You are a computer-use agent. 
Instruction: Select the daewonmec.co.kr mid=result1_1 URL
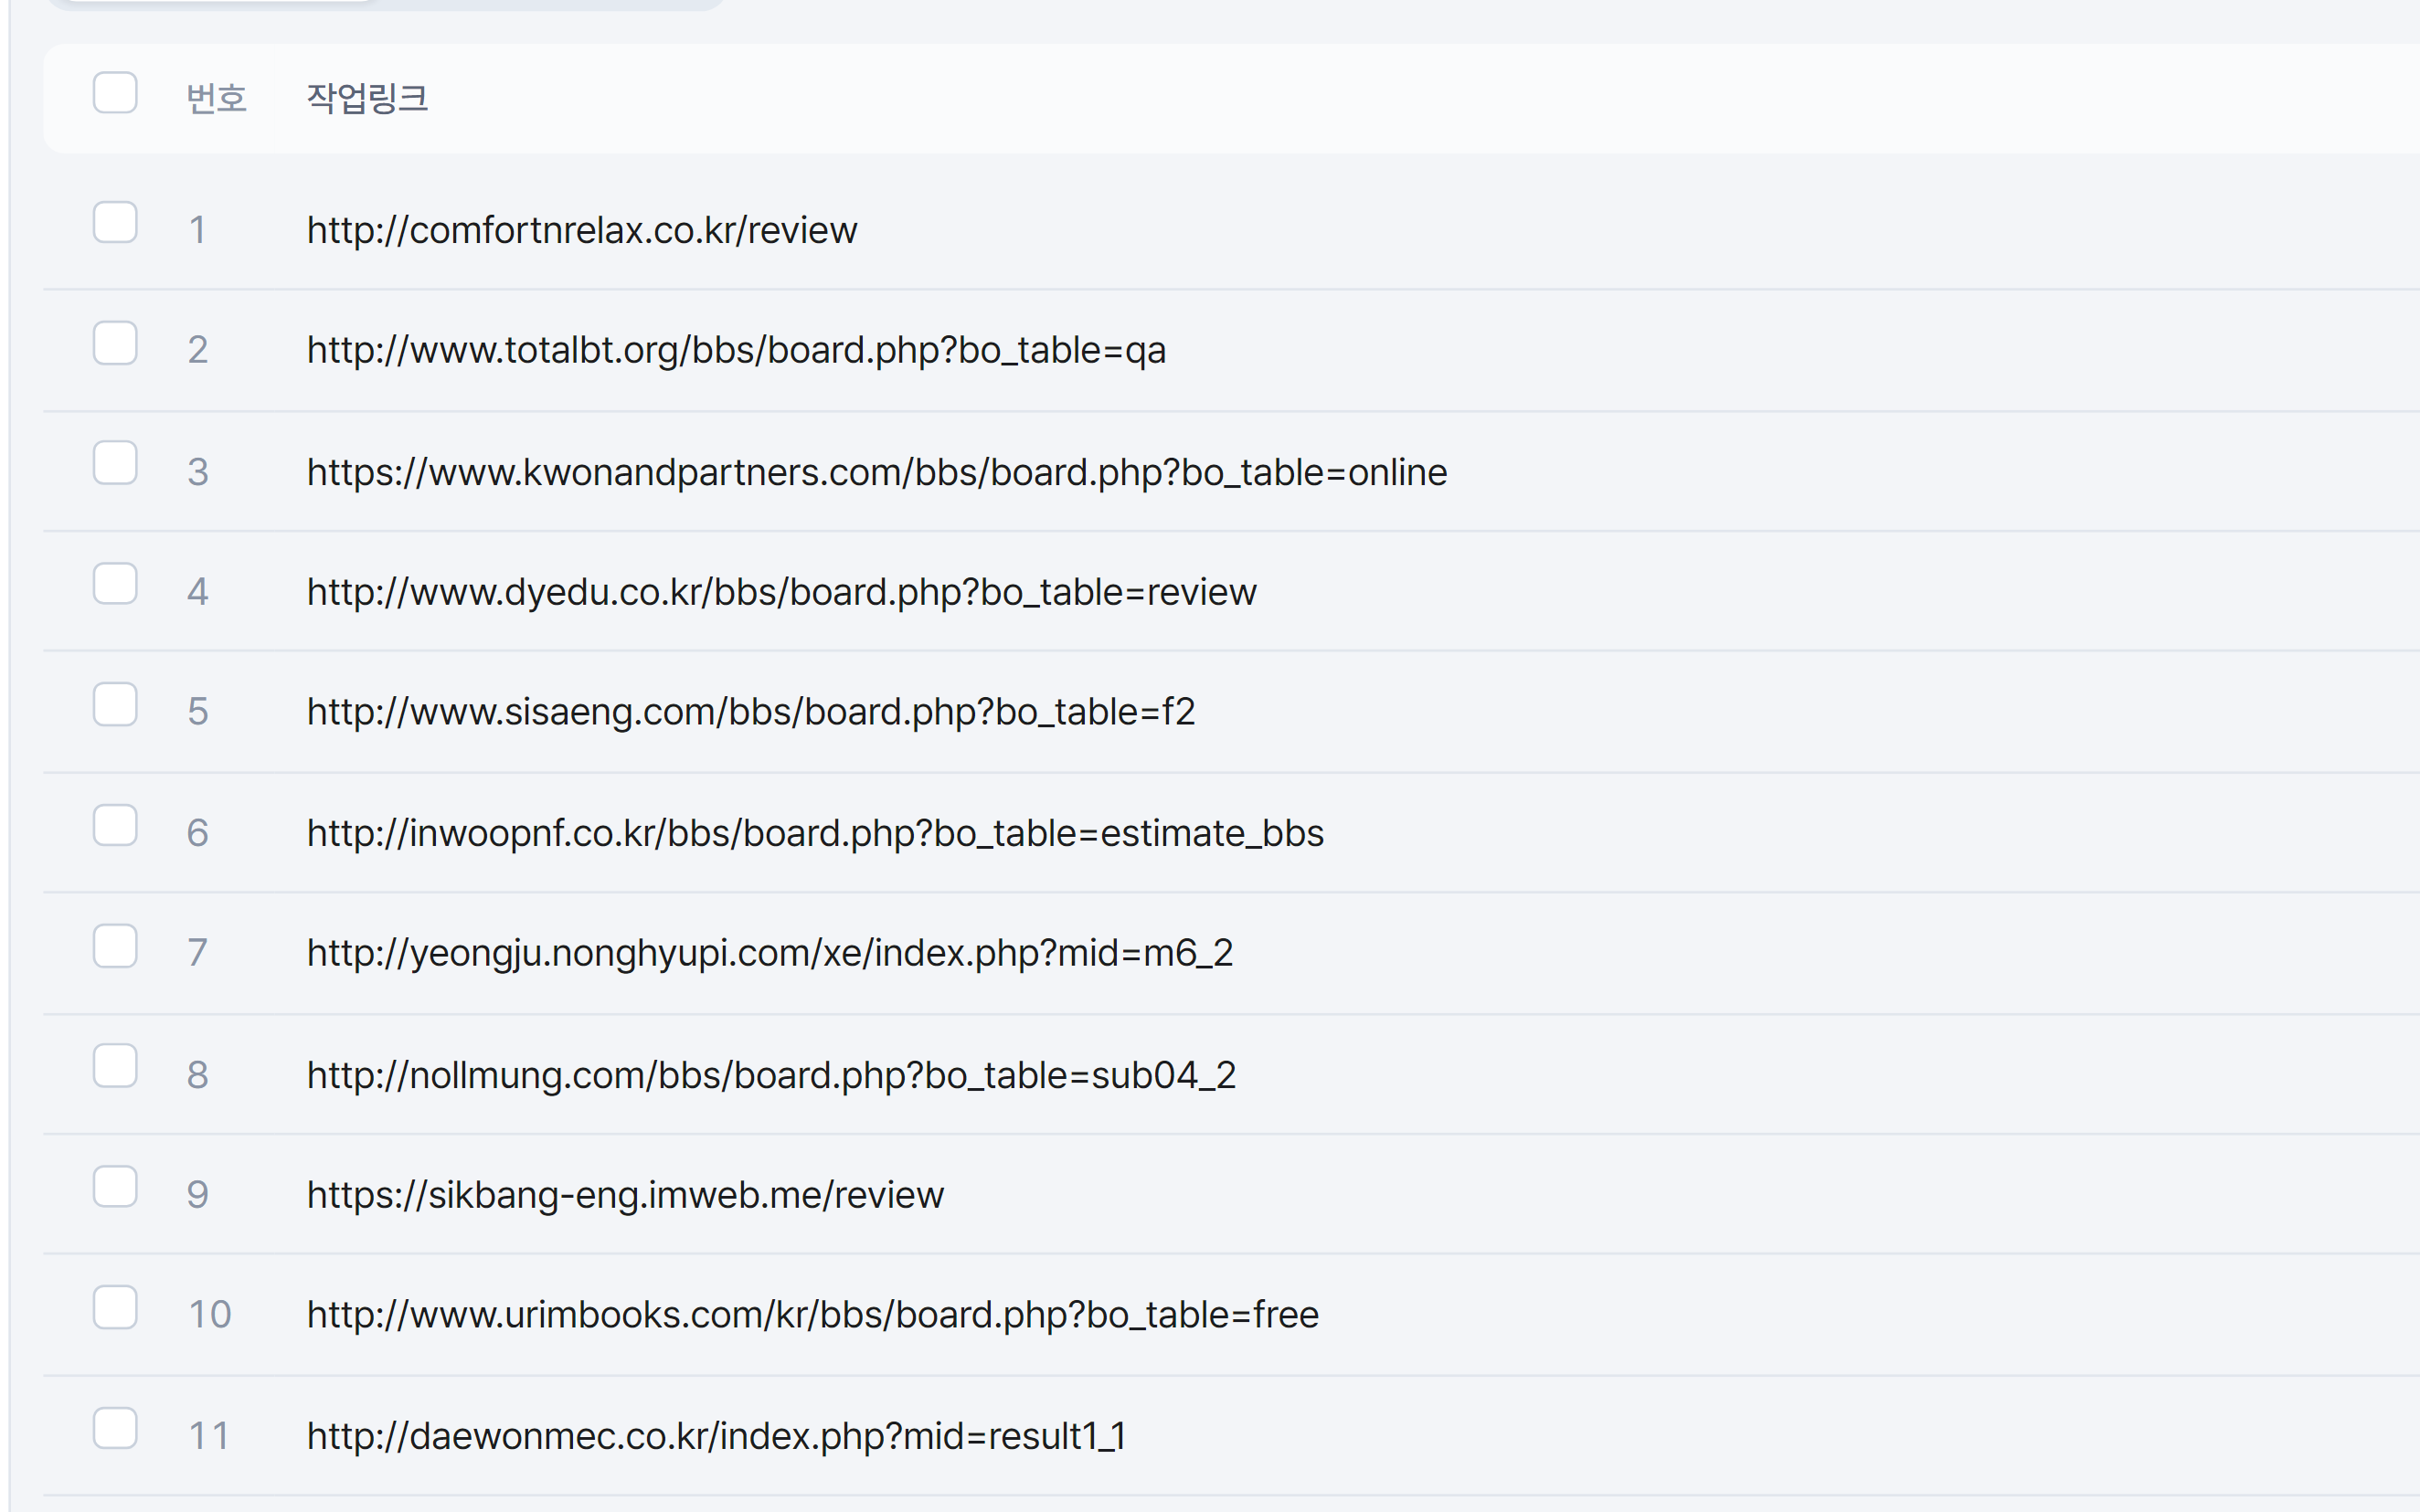[x=716, y=1437]
